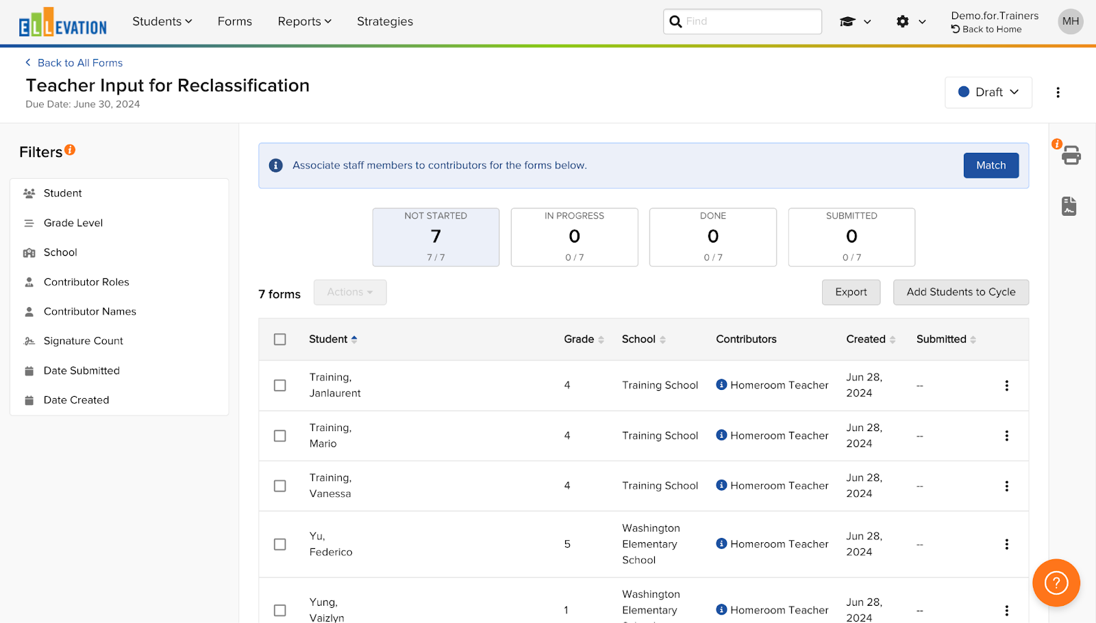Sort table by Student column
The height and width of the screenshot is (623, 1096).
click(x=333, y=339)
